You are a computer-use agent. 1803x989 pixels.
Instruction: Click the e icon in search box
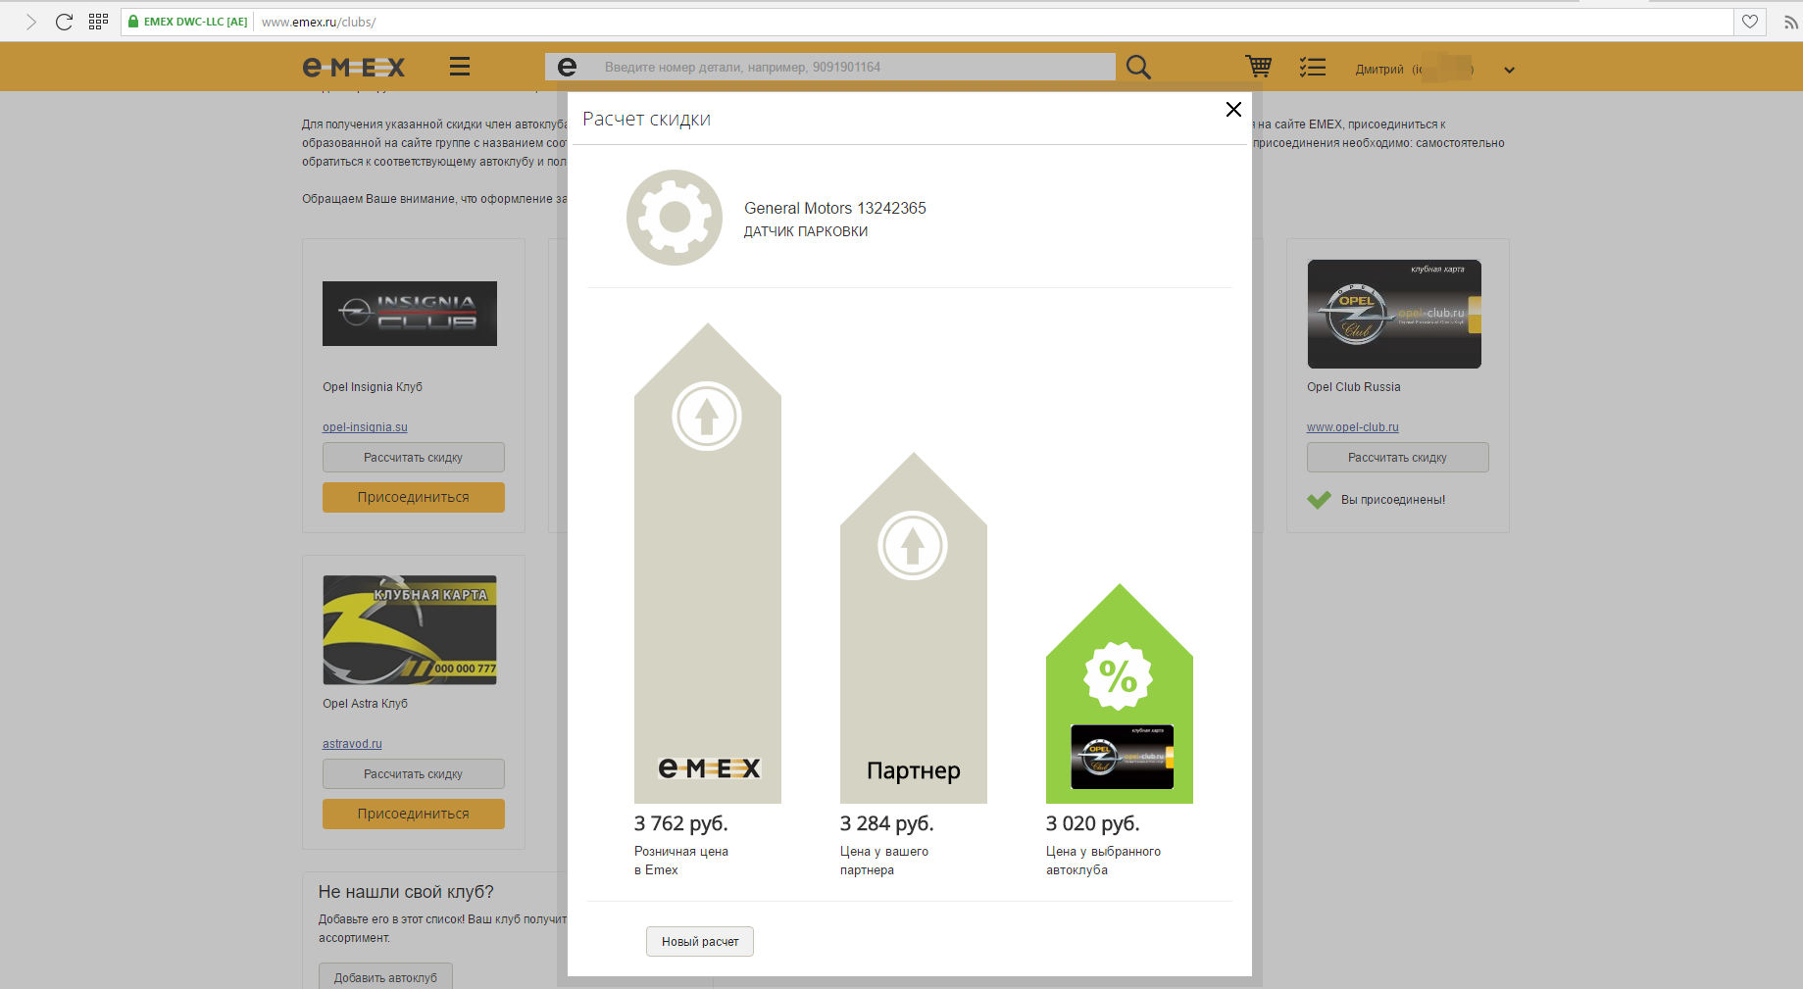[567, 67]
